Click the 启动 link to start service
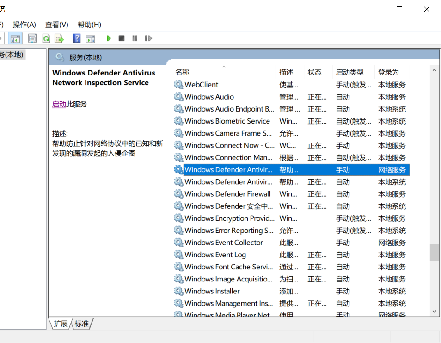This screenshot has height=343, width=441. point(59,105)
